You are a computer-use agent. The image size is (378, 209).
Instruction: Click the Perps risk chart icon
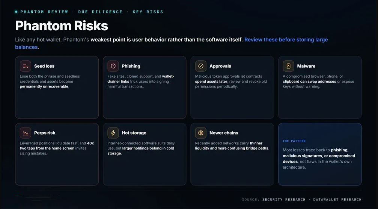pos(25,133)
